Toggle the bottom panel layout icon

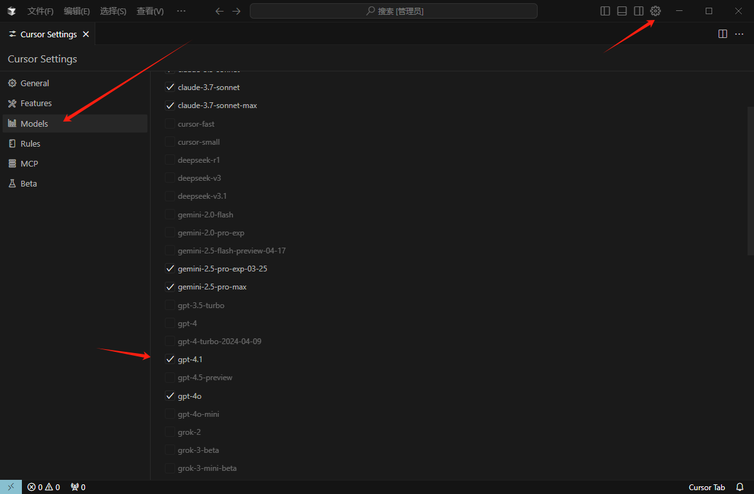click(622, 11)
